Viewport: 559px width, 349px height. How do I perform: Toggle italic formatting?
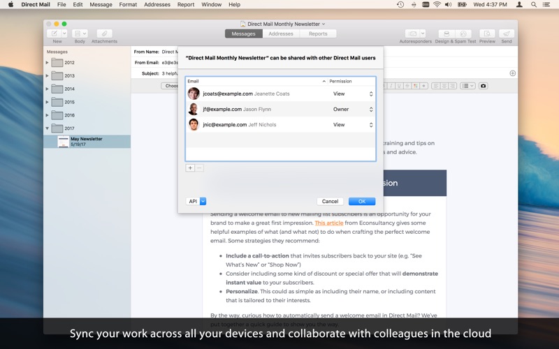click(x=391, y=86)
